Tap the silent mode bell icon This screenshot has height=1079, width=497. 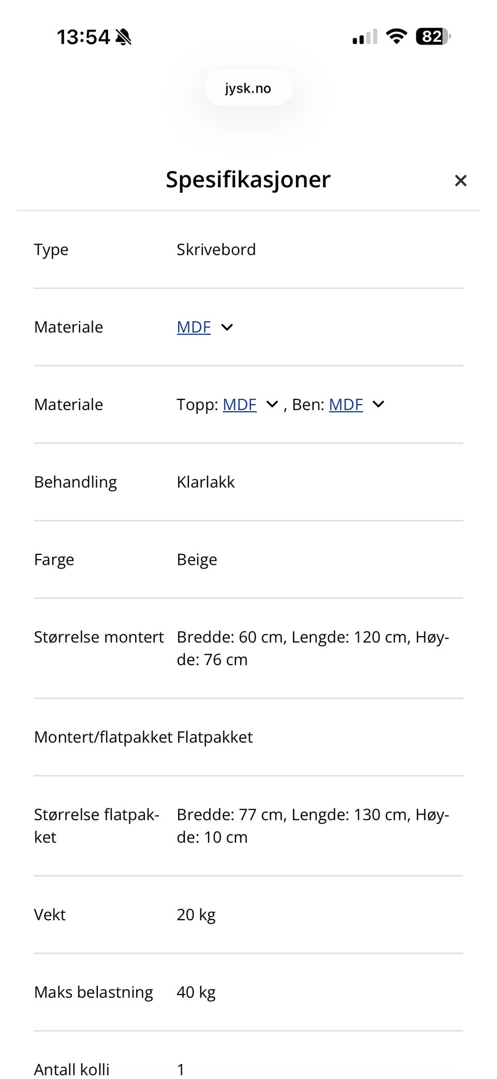click(123, 37)
